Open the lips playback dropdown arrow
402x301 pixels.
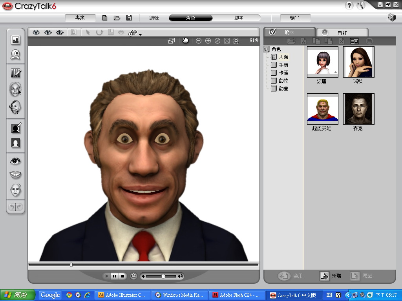(140, 35)
